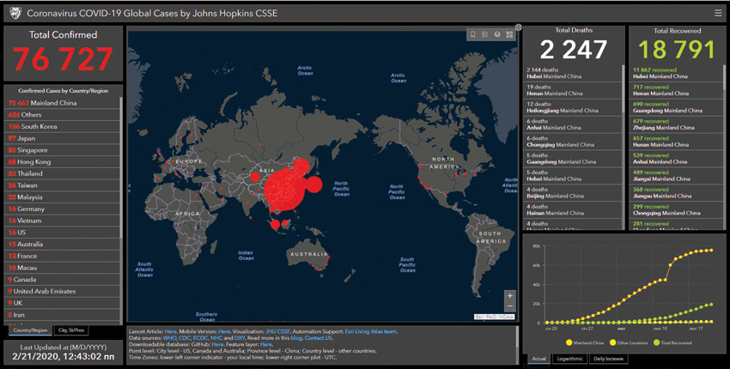The image size is (730, 369).
Task: Toggle Other Locations series in chart legend
Action: 628,342
